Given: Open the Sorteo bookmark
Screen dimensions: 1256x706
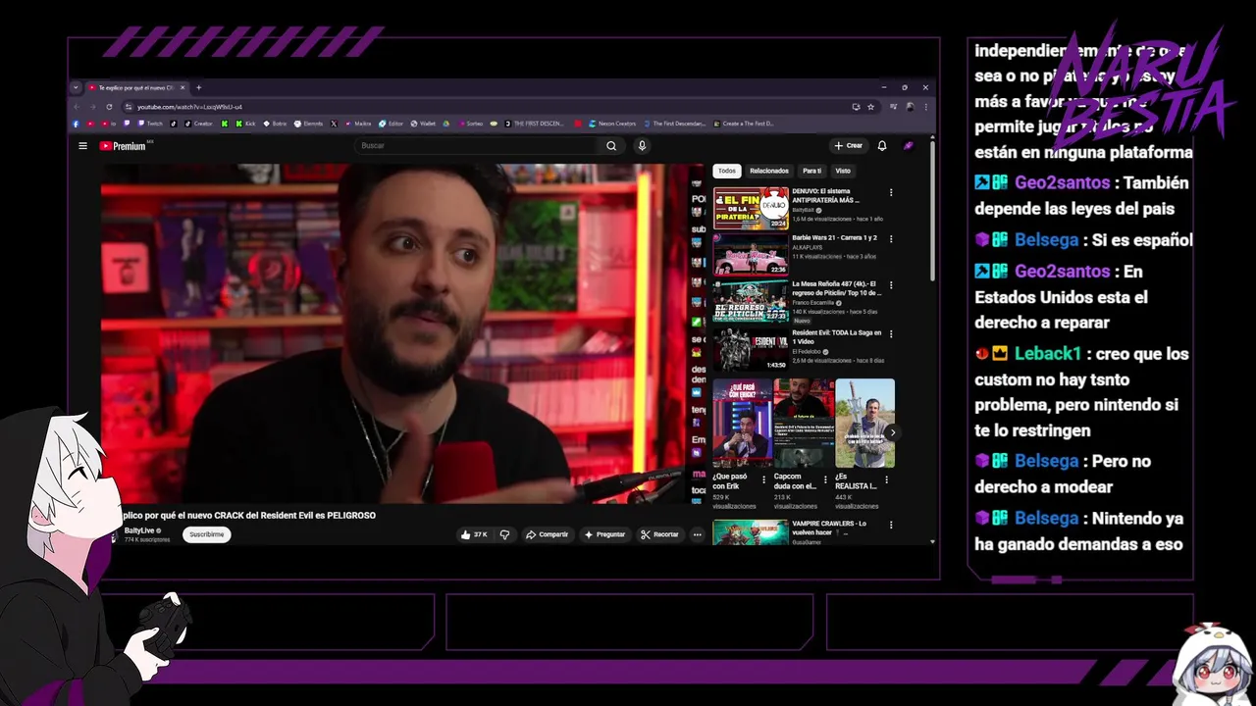Looking at the screenshot, I should click(469, 124).
